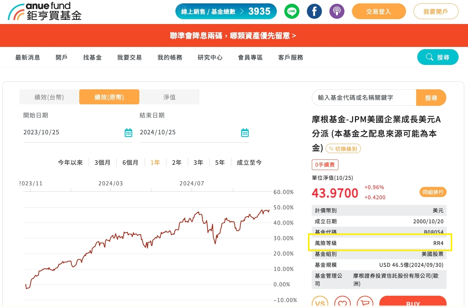Open end date calendar picker icon
This screenshot has width=468, height=307.
pos(245,132)
